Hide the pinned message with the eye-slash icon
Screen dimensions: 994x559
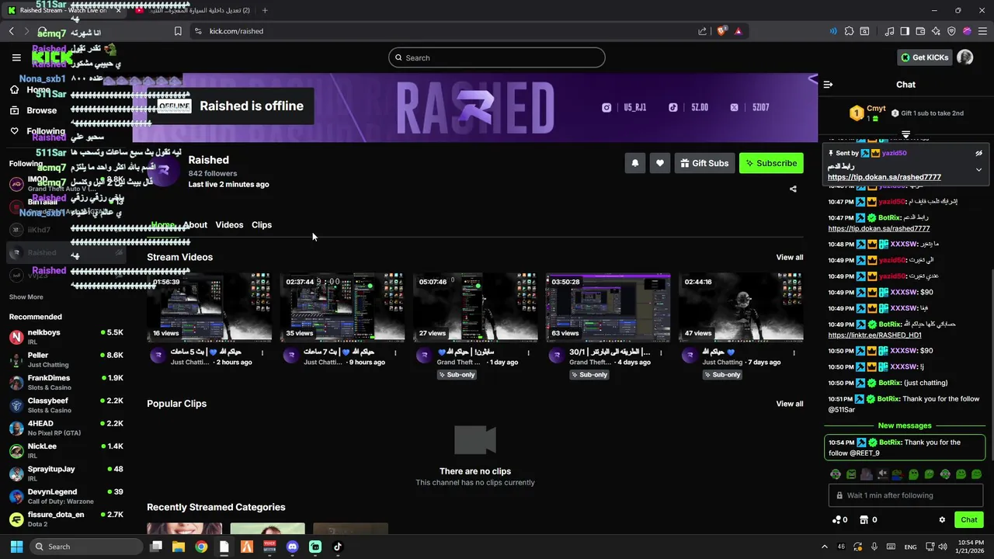tap(979, 153)
